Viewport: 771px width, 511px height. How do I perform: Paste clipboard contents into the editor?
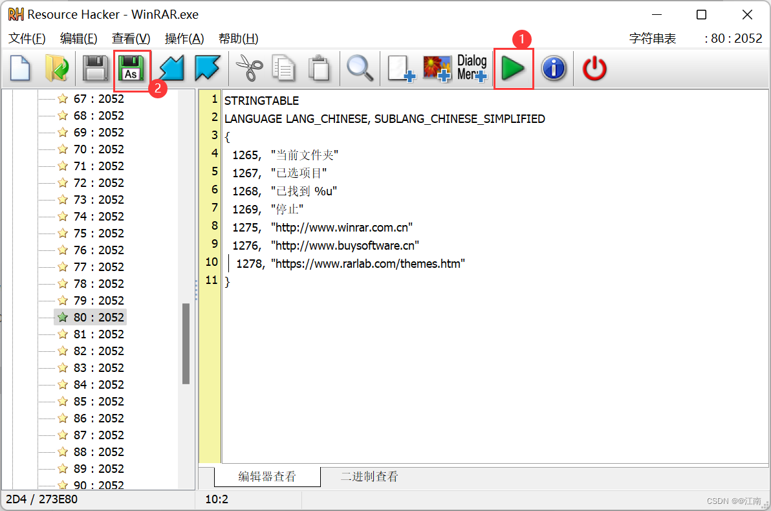point(320,69)
